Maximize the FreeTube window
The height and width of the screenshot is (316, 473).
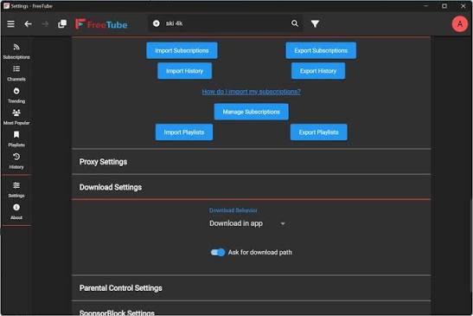444,6
